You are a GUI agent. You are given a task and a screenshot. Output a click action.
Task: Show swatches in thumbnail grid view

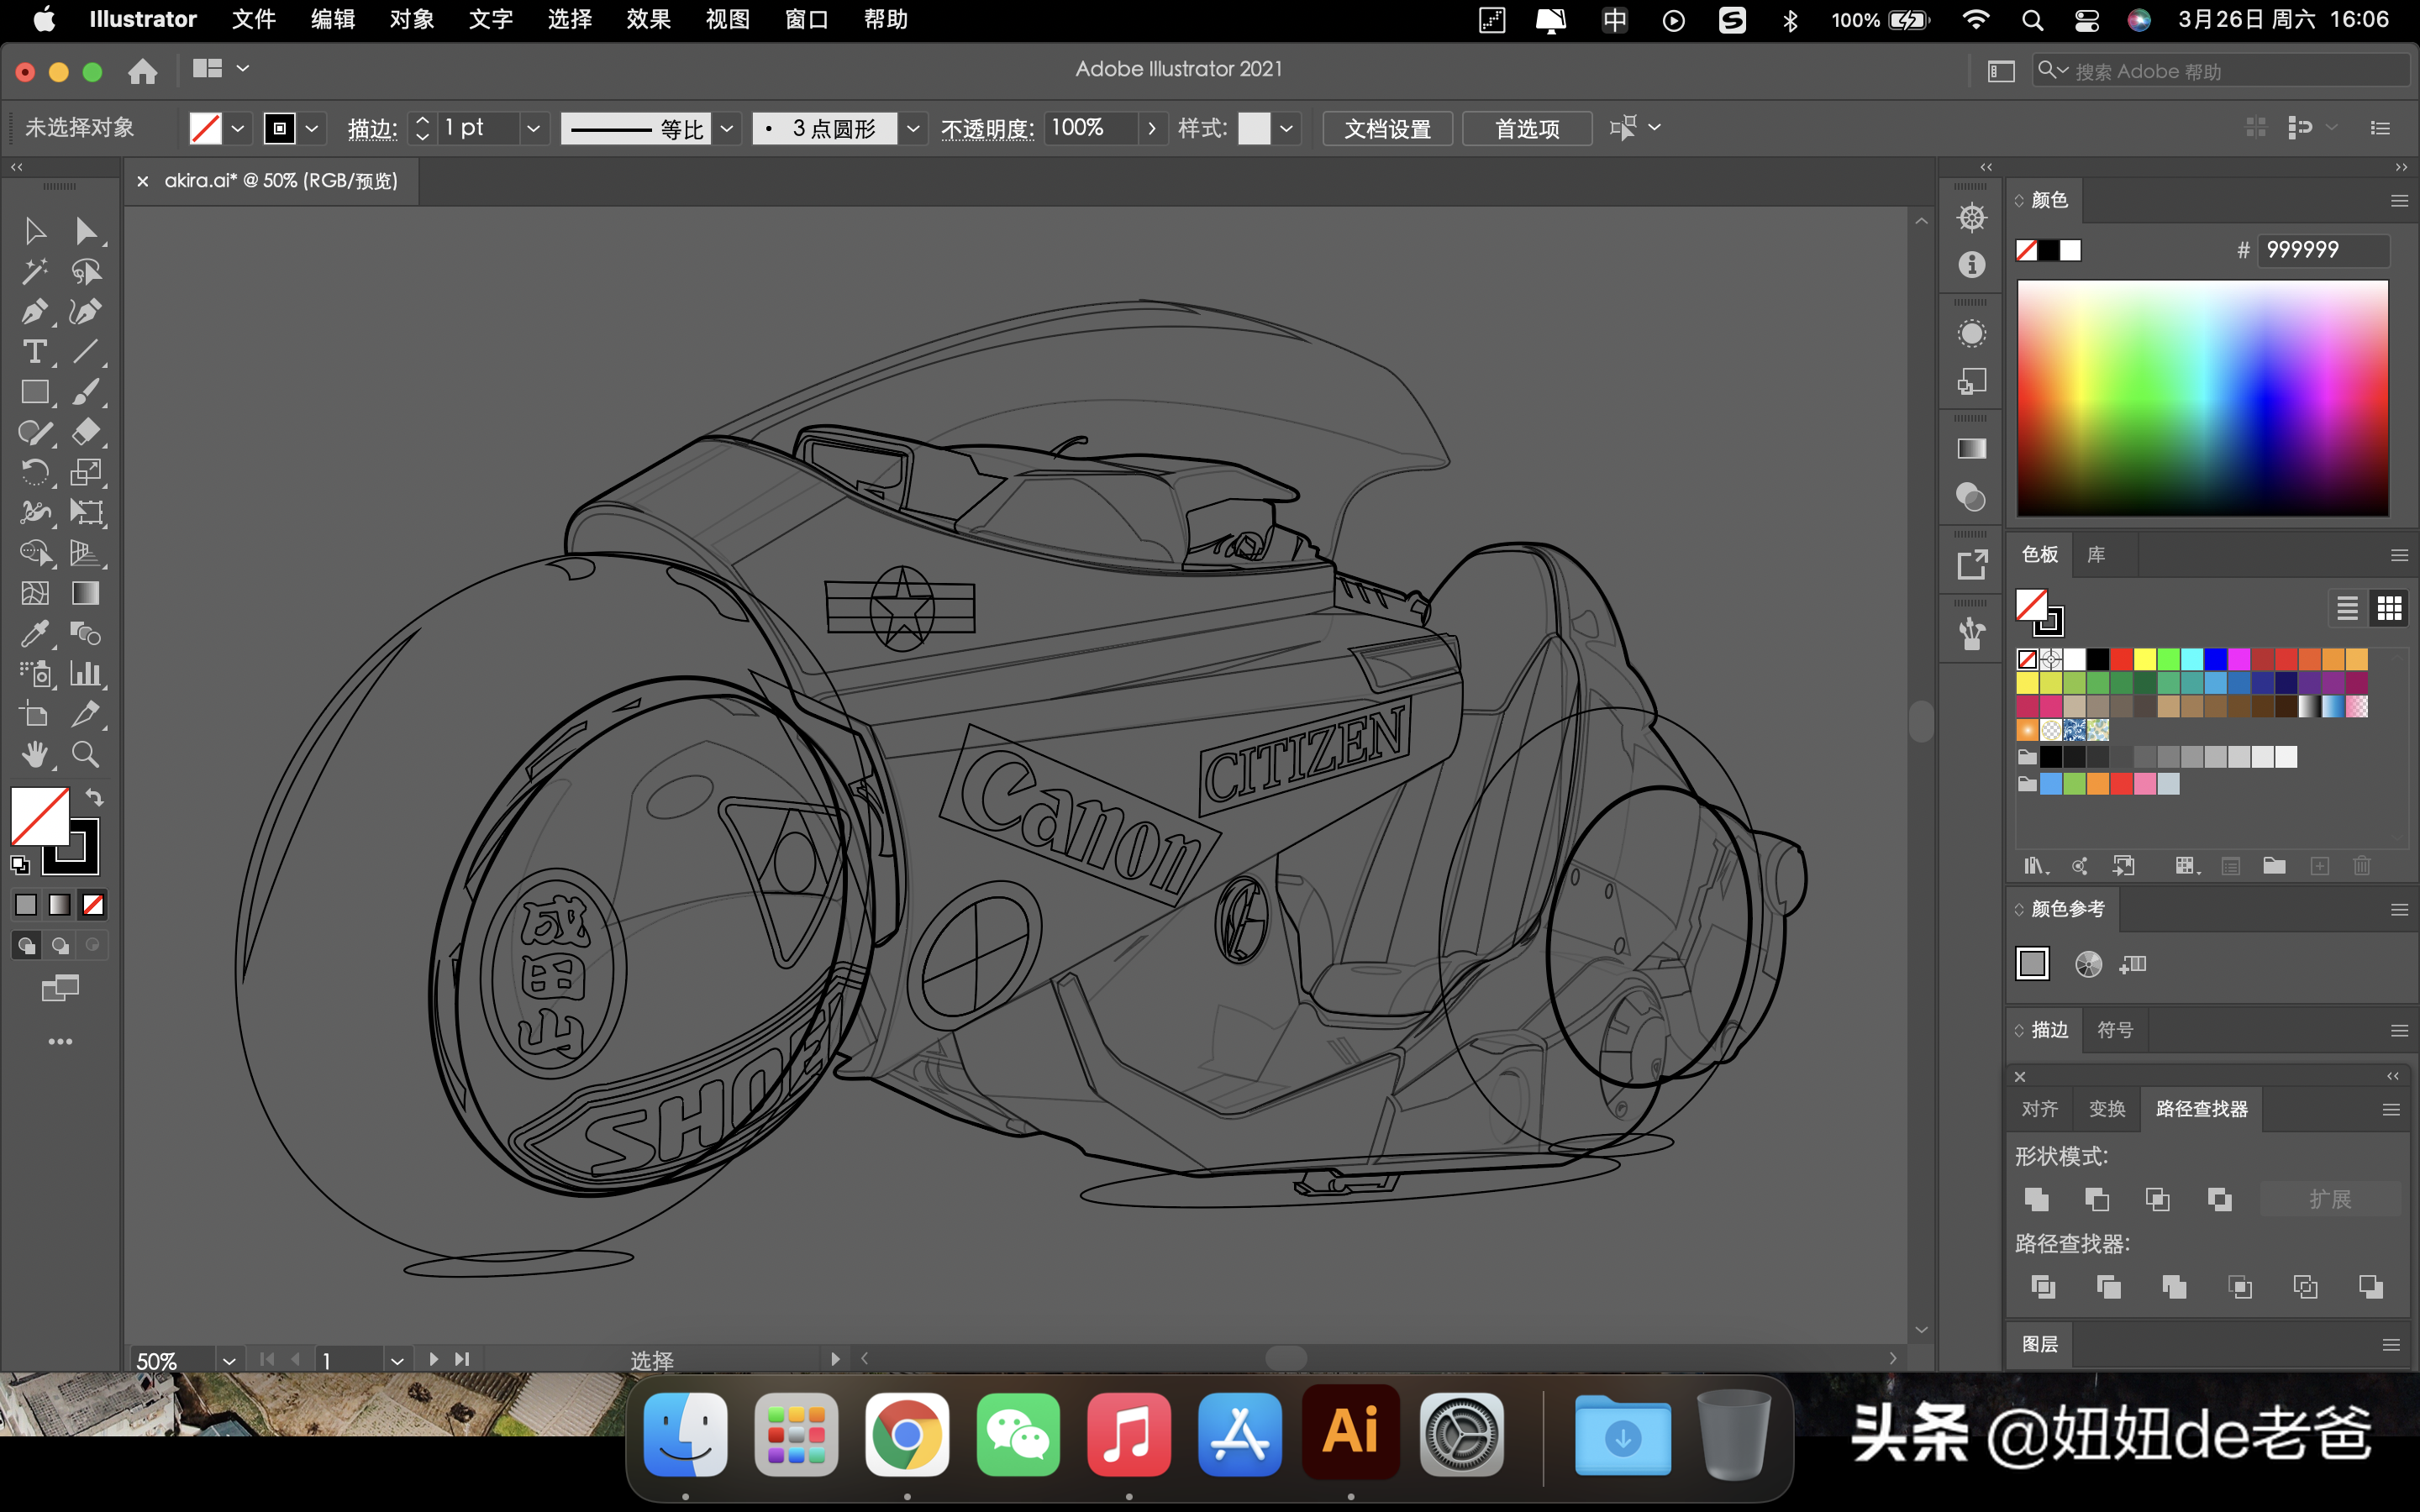coord(2389,607)
